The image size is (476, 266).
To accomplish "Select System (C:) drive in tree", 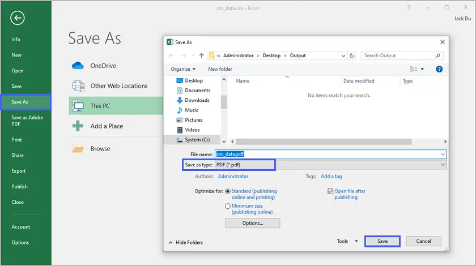I will (x=193, y=140).
